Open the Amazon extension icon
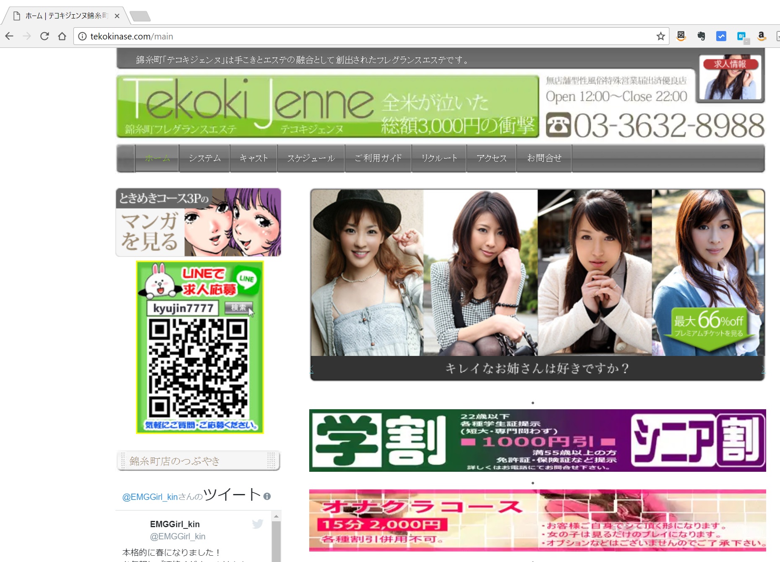Screen dimensions: 780x562 [761, 37]
